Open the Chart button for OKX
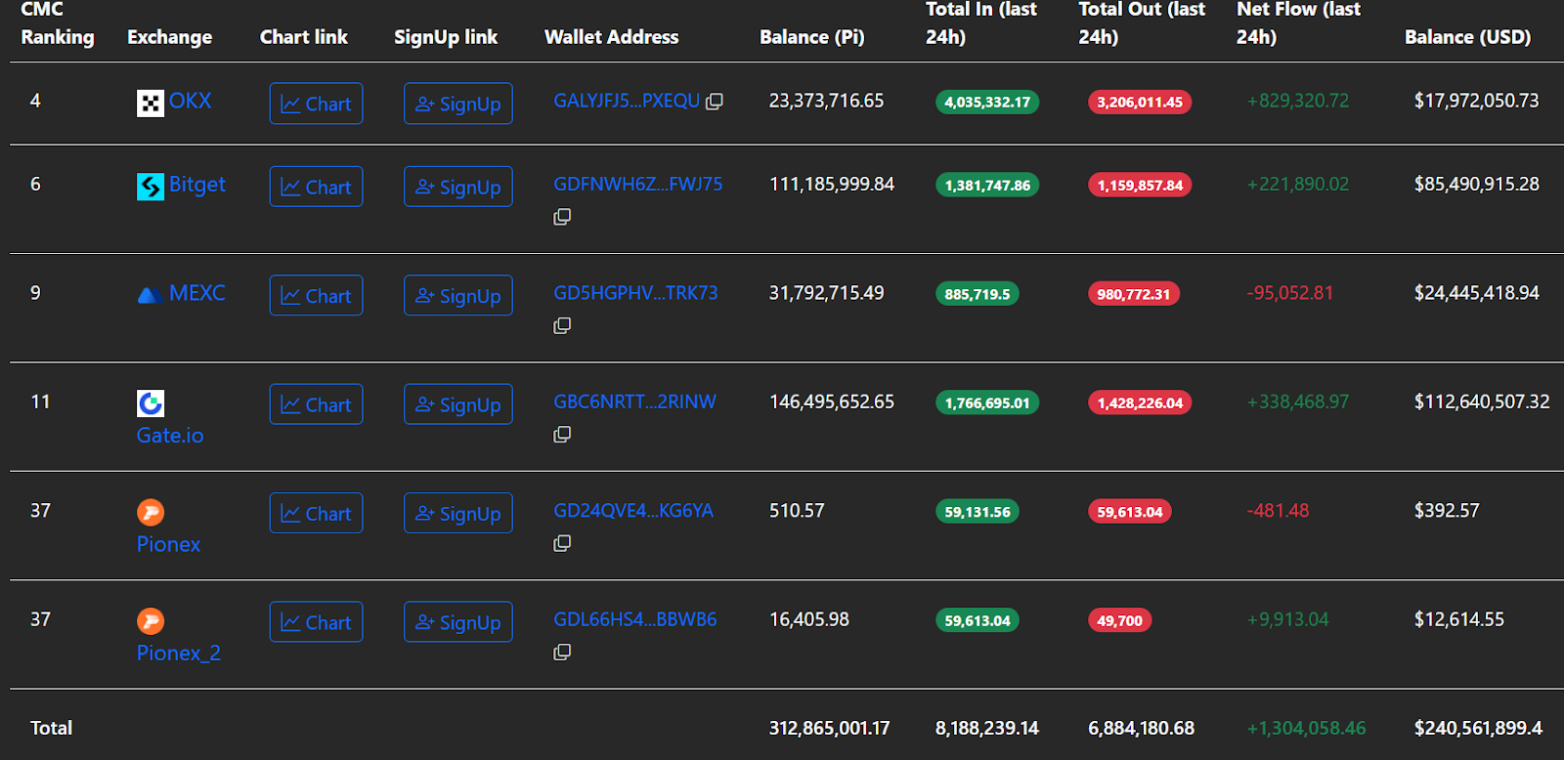Image resolution: width=1564 pixels, height=760 pixels. point(316,104)
